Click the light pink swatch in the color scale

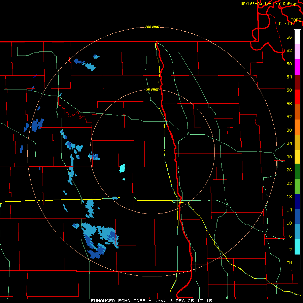(297, 52)
